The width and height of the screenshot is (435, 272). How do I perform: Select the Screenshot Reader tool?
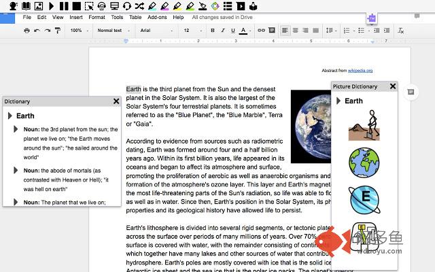pos(89,6)
